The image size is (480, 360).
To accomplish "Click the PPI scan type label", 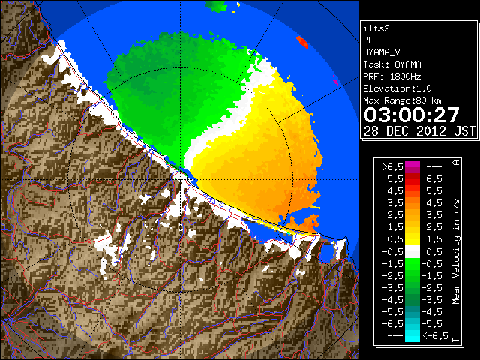I will (370, 40).
